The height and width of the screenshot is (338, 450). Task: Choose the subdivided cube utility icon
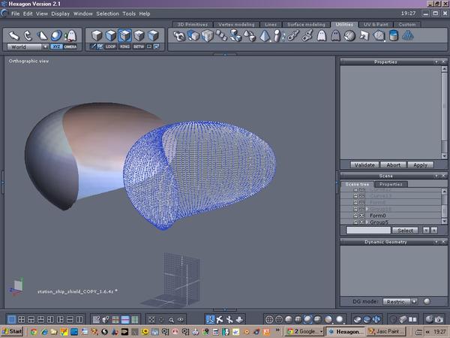point(207,36)
